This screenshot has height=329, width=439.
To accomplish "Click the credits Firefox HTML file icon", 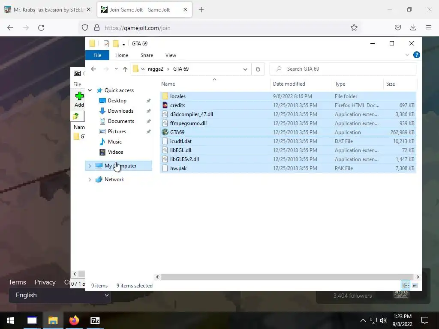I will (x=165, y=105).
